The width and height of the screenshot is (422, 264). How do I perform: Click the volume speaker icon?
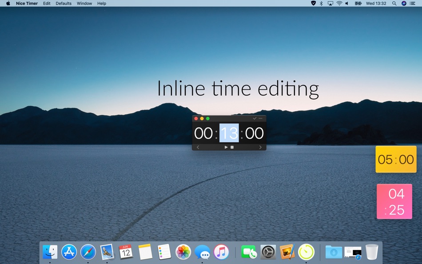coord(347,3)
